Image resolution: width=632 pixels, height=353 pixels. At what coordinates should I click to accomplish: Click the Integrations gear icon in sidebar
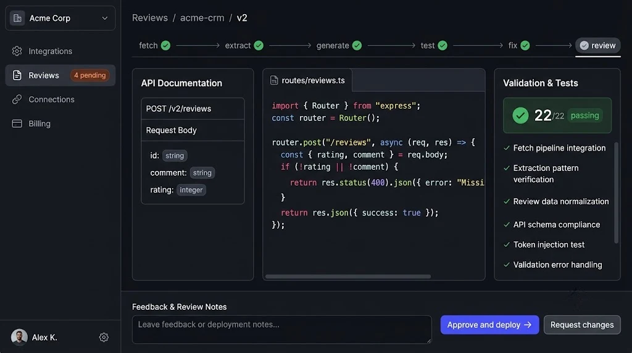[17, 51]
